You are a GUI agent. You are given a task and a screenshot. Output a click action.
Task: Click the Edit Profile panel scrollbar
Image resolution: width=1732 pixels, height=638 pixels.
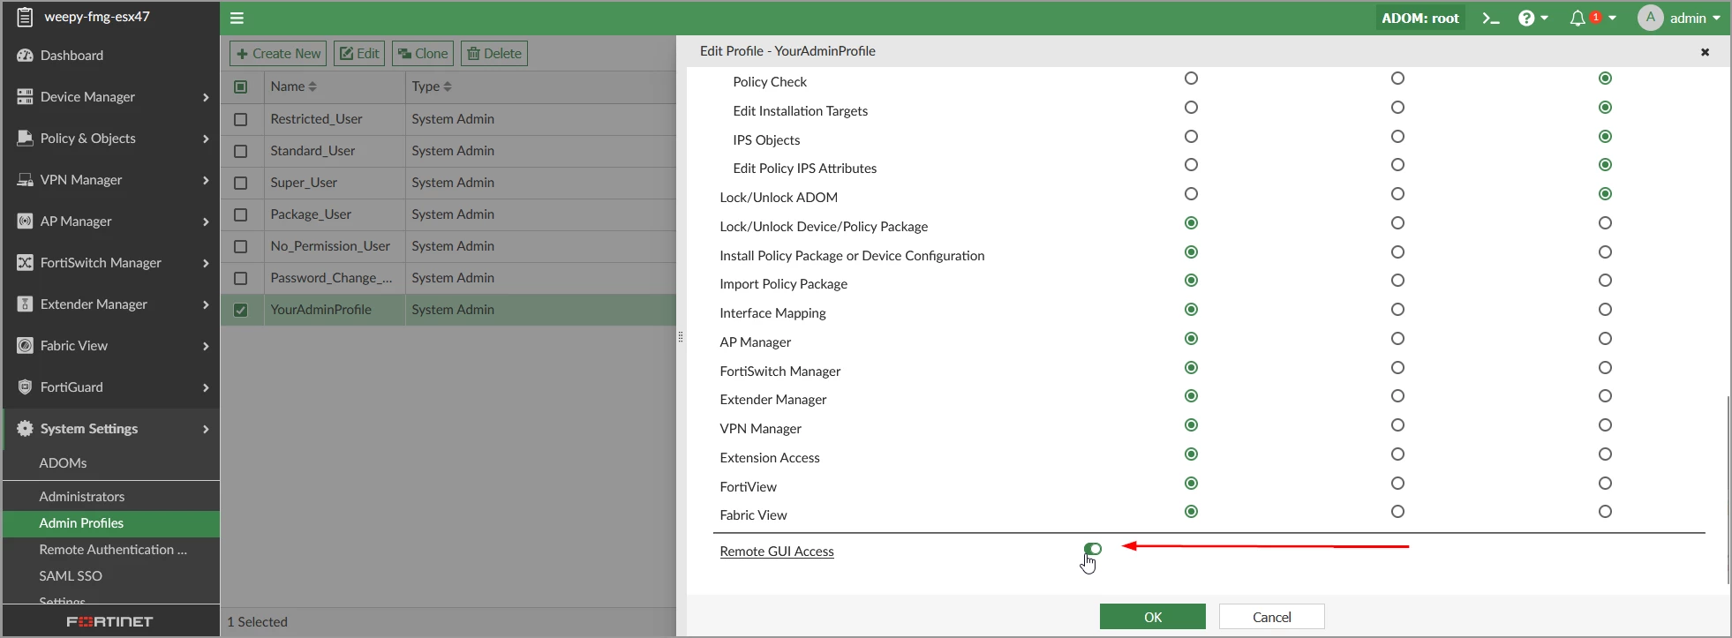(1728, 490)
